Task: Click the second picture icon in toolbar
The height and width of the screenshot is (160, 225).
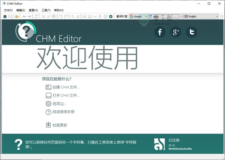Action: point(90,16)
